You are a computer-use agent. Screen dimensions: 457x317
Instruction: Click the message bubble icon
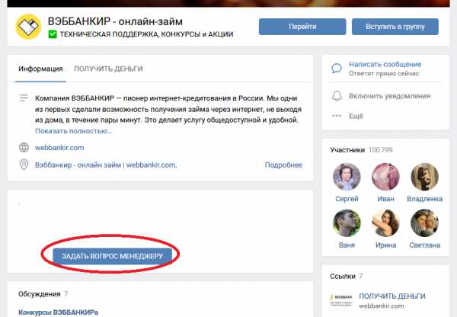337,69
